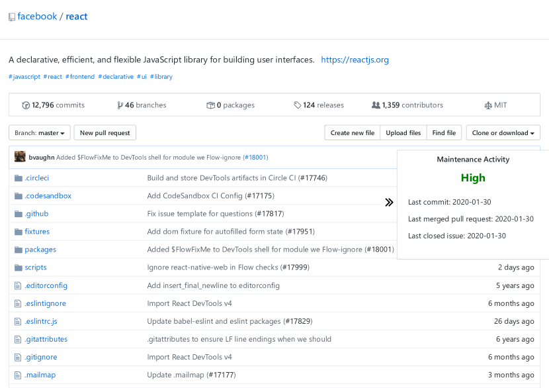
Task: Click the packages folder icon
Action: [19, 250]
